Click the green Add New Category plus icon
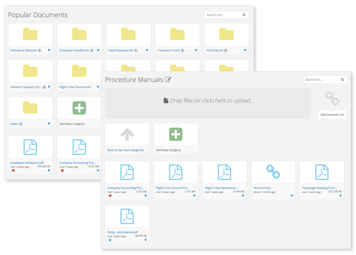Image resolution: width=356 pixels, height=255 pixels. pyautogui.click(x=176, y=134)
